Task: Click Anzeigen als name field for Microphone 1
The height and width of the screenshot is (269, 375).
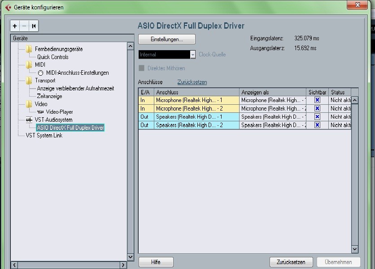Action: pos(273,100)
